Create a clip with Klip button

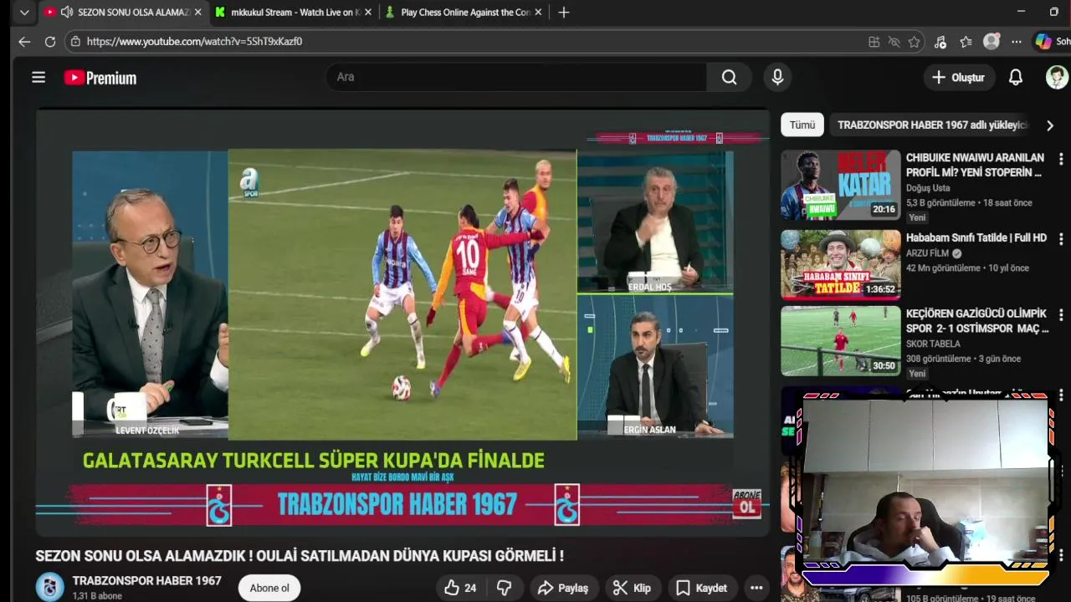(x=632, y=588)
